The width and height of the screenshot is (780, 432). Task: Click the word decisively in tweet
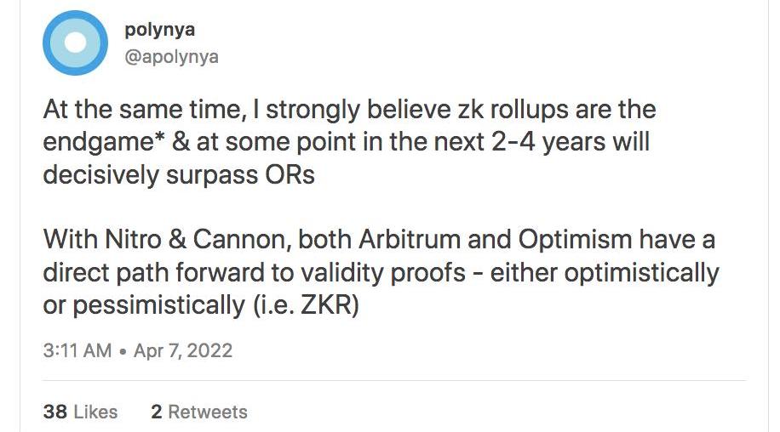tap(101, 175)
